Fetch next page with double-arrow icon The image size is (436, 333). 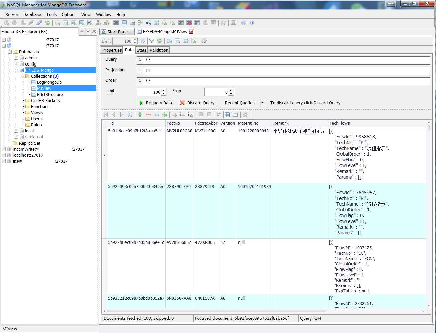(143, 41)
